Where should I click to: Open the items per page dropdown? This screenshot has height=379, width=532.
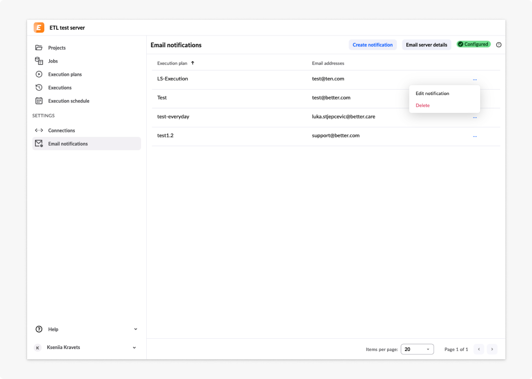[x=417, y=349]
